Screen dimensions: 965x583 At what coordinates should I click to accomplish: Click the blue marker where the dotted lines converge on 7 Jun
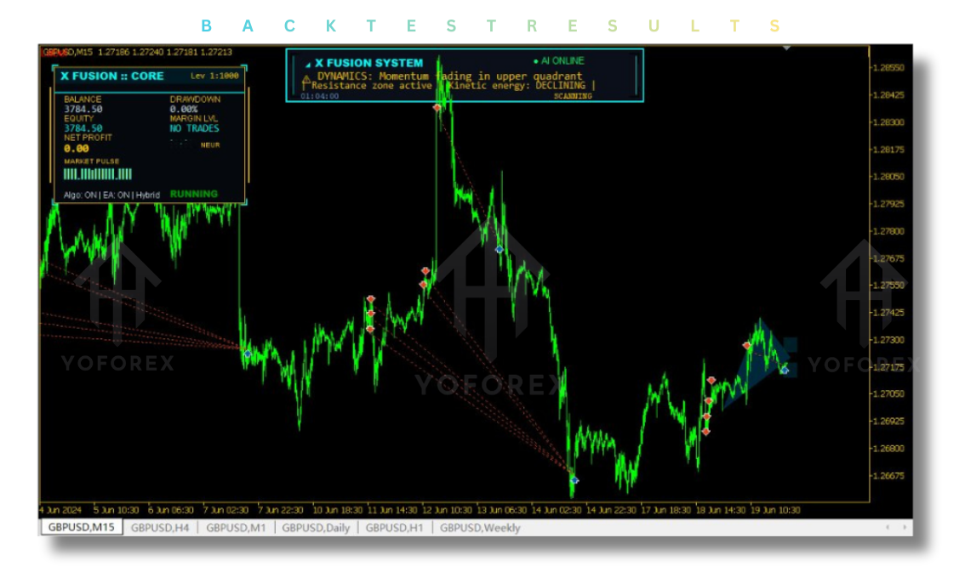tap(248, 354)
